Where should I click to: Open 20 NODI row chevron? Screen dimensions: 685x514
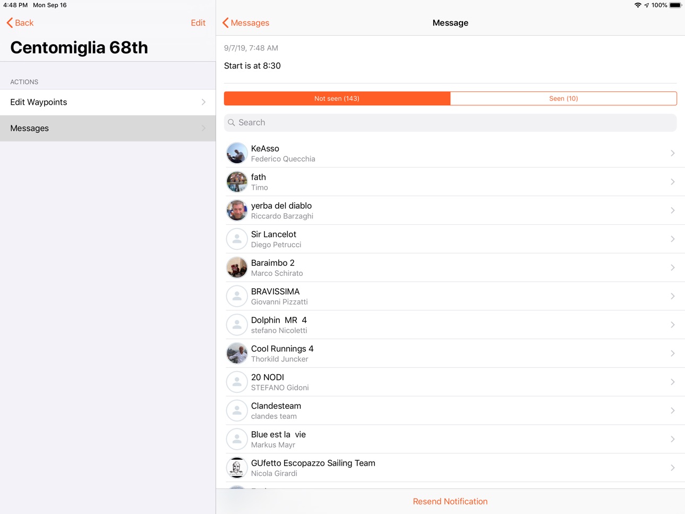(673, 382)
